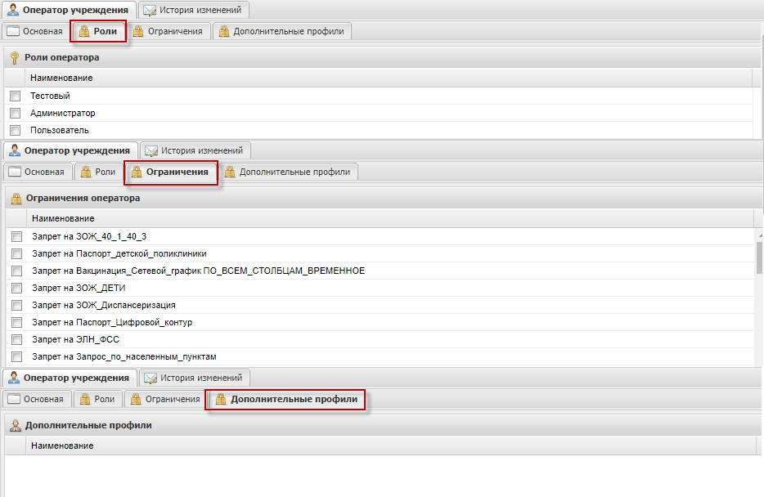The width and height of the screenshot is (764, 497).
Task: Click Оператор учреждения user icon above Ограничения оператора
Action: click(x=13, y=150)
